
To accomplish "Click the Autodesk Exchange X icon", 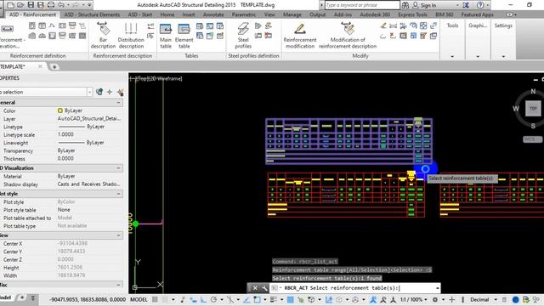I will tap(466, 5).
